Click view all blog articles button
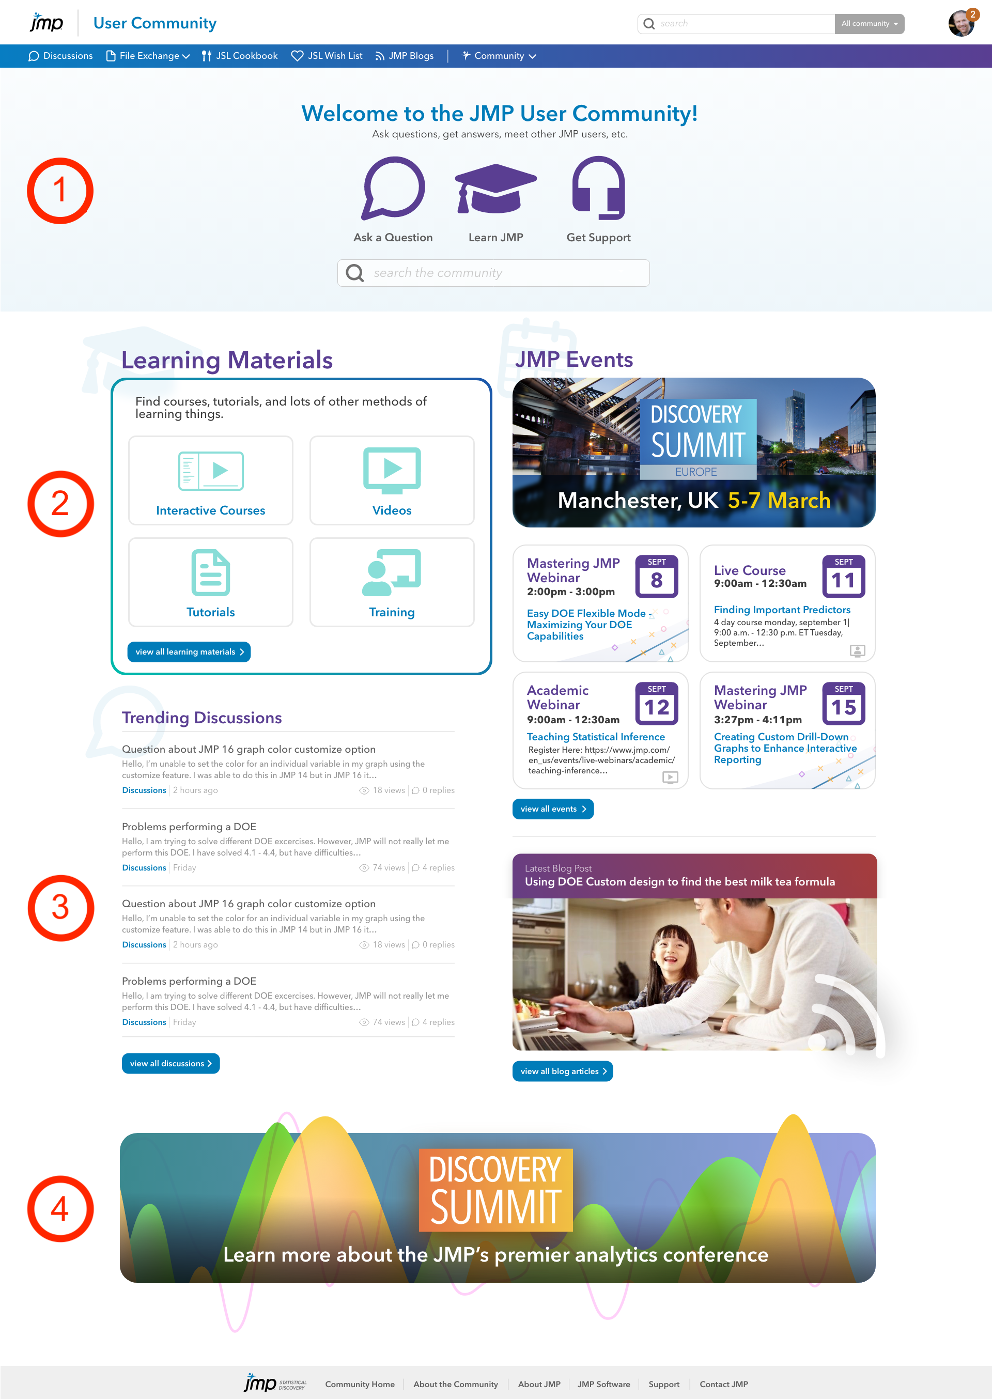This screenshot has width=992, height=1399. (563, 1071)
